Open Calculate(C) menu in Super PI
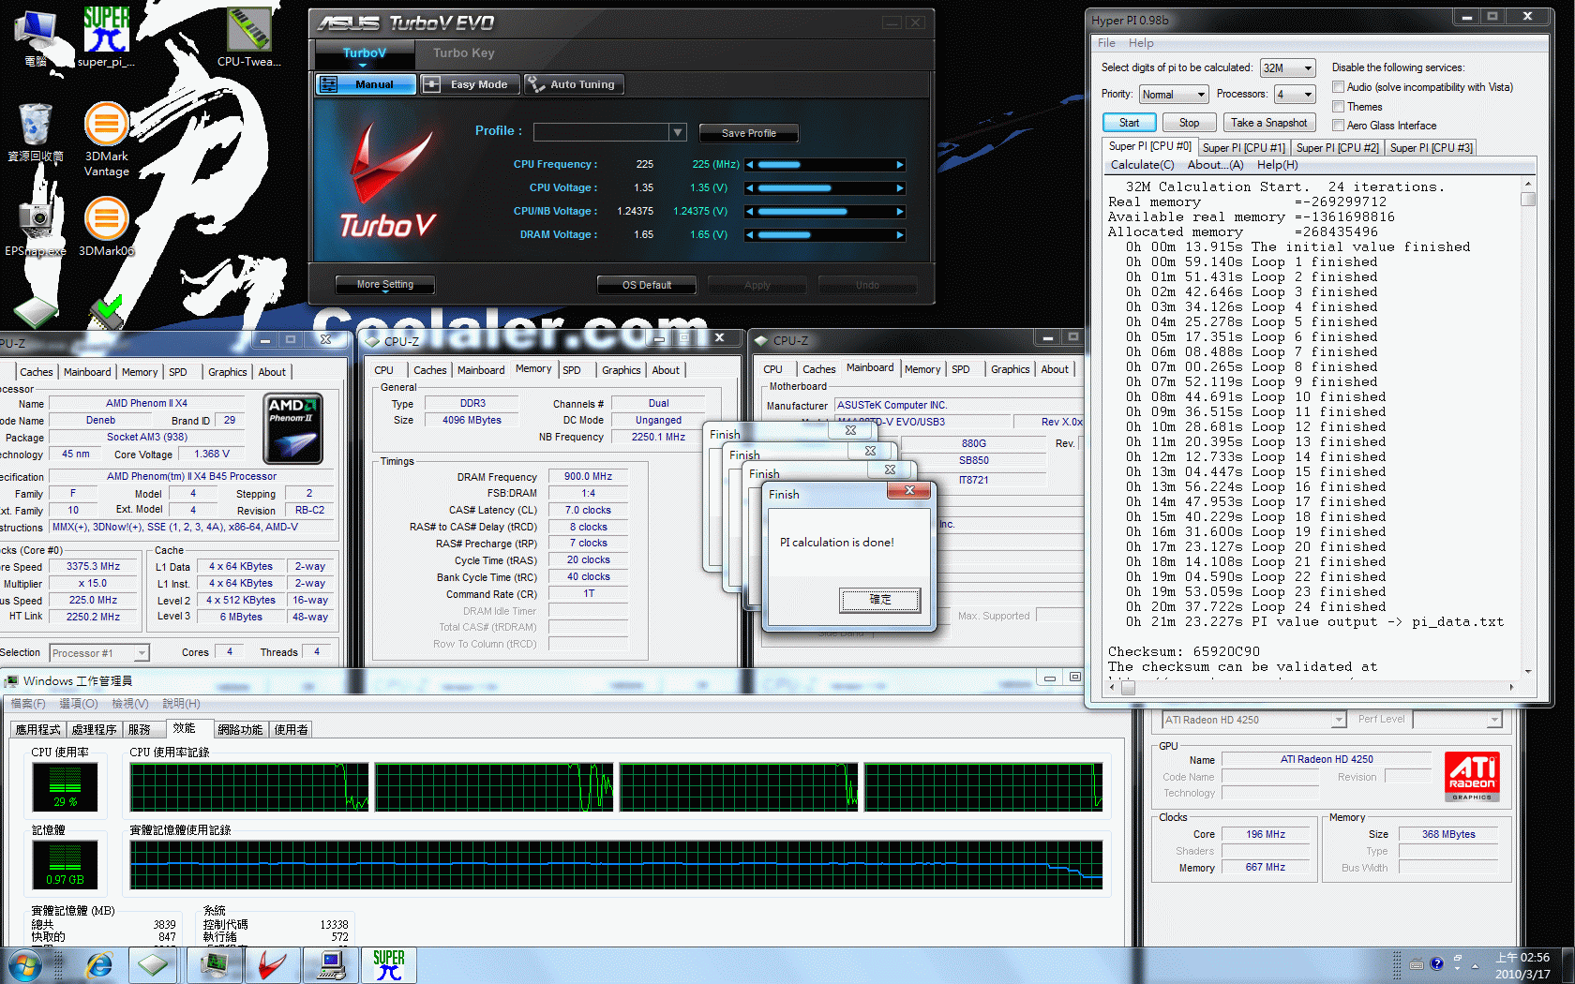Image resolution: width=1575 pixels, height=984 pixels. [x=1142, y=165]
